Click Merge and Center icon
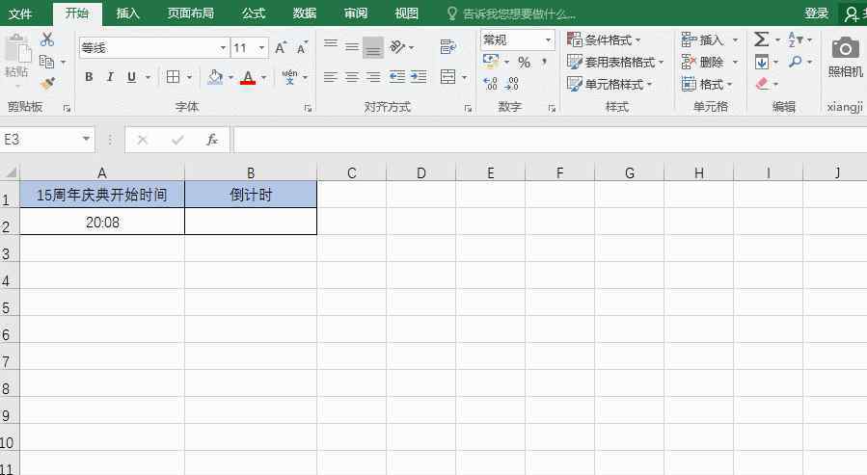Screen dimensions: 867x475 click(x=447, y=77)
